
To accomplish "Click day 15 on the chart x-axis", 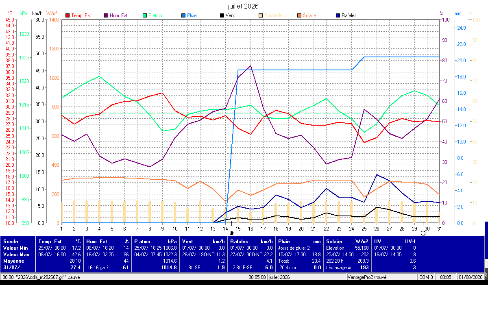I will [x=238, y=229].
